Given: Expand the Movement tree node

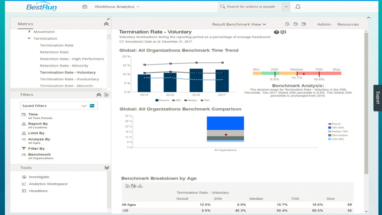Looking at the screenshot, I should (x=29, y=32).
